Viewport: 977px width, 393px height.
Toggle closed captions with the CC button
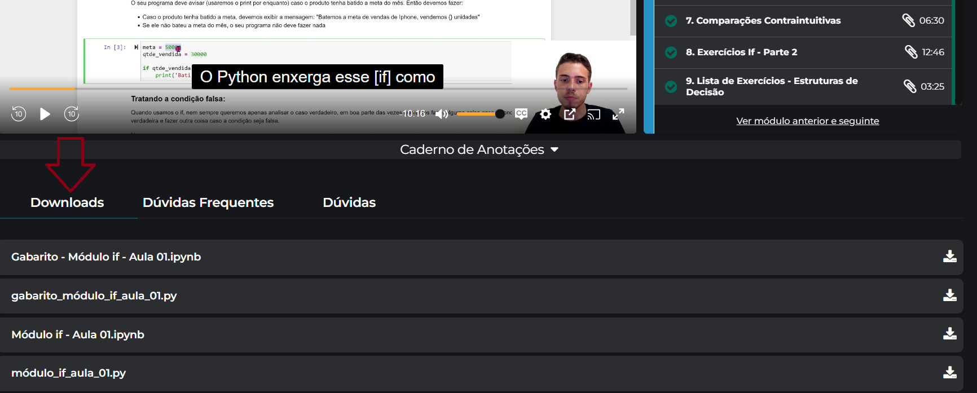click(x=521, y=113)
